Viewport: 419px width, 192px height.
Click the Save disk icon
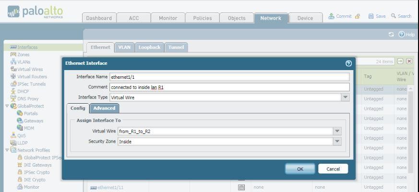(x=371, y=16)
